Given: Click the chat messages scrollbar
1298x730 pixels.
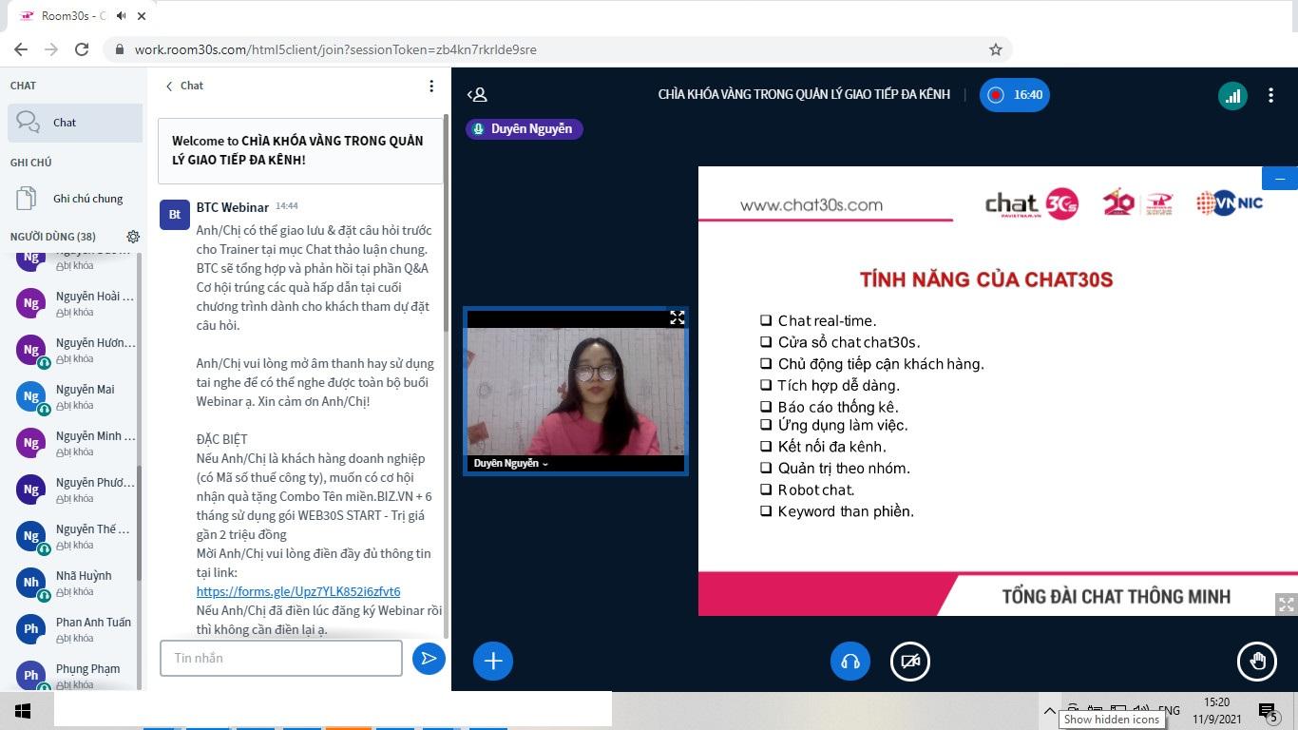Looking at the screenshot, I should pos(446,223).
